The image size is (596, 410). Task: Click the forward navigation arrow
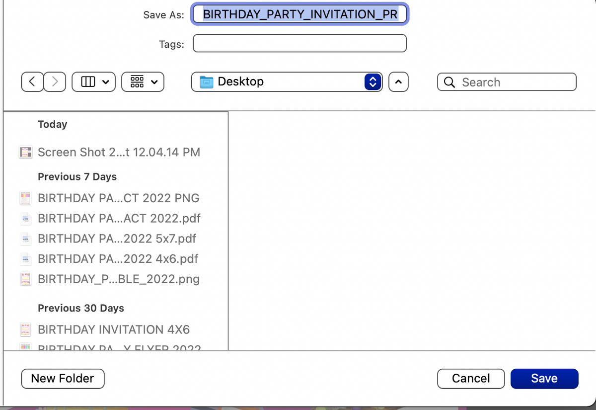pos(55,82)
